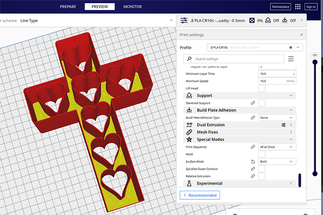Open the application switcher grid icon
Viewport: 323px width, 215px height.
pyautogui.click(x=298, y=6)
